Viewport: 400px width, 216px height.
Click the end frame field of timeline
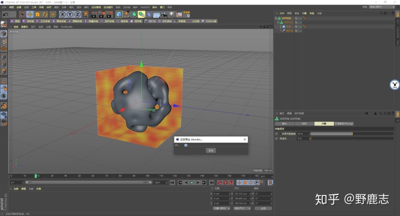point(160,183)
